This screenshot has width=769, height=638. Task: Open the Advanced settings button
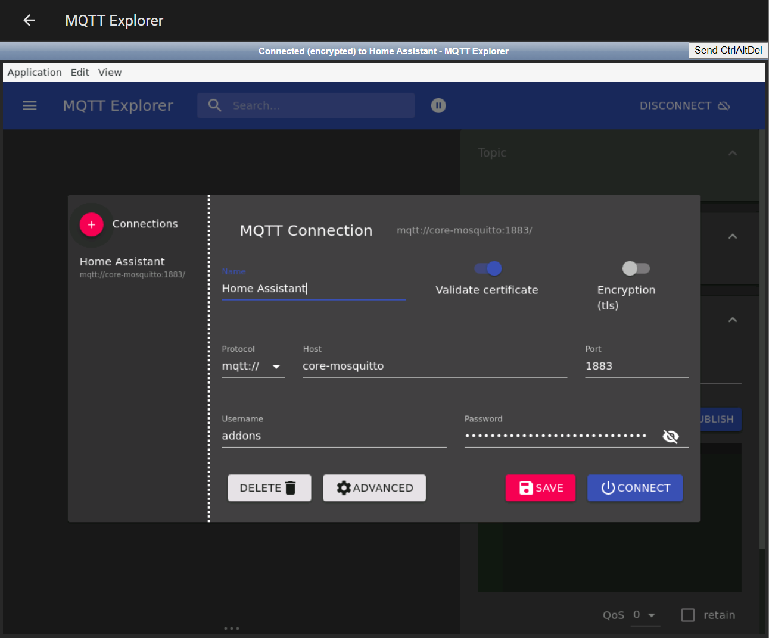point(375,488)
